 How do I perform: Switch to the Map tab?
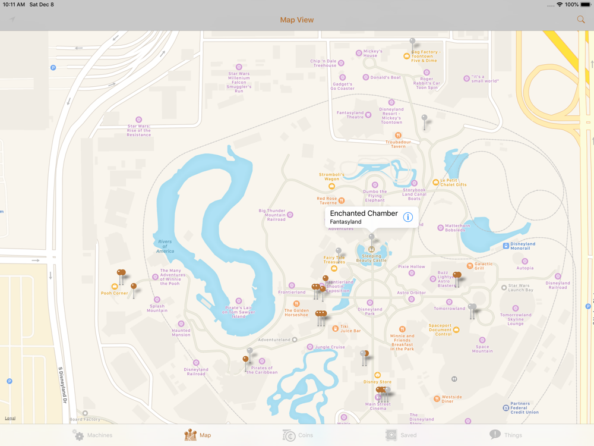pyautogui.click(x=197, y=435)
